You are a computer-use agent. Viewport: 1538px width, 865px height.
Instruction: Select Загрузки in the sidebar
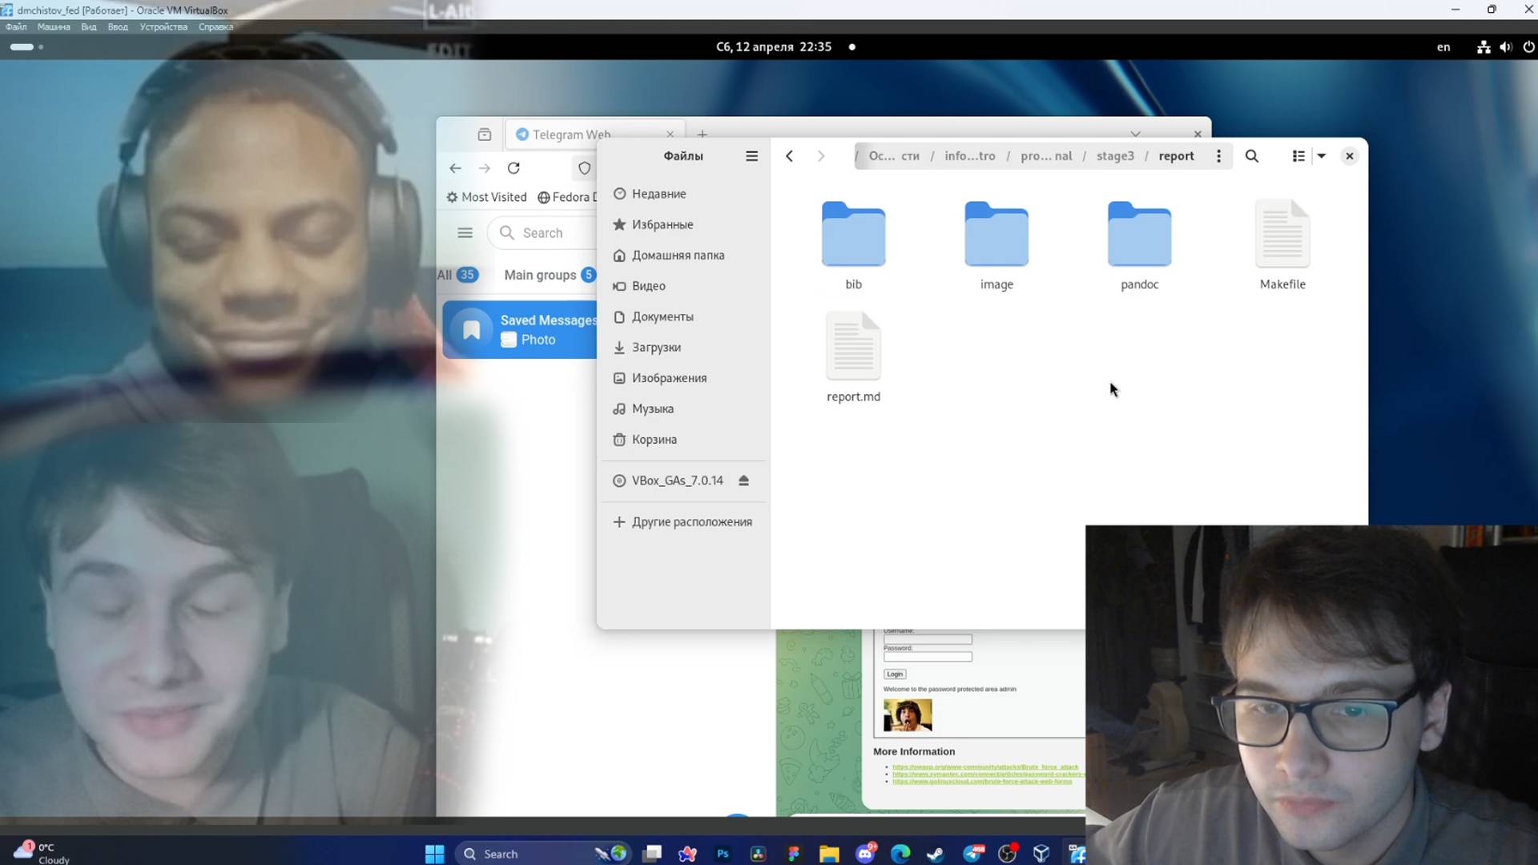(x=656, y=348)
